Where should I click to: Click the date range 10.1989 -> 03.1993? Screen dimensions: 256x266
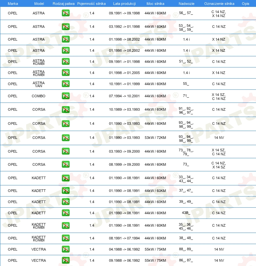[x=124, y=110]
